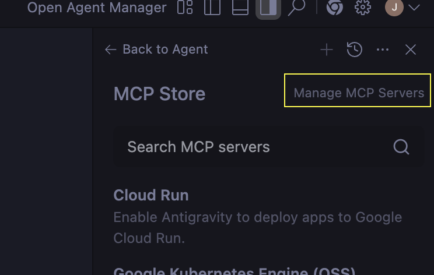Start a new conversation with the plus icon

(x=327, y=50)
